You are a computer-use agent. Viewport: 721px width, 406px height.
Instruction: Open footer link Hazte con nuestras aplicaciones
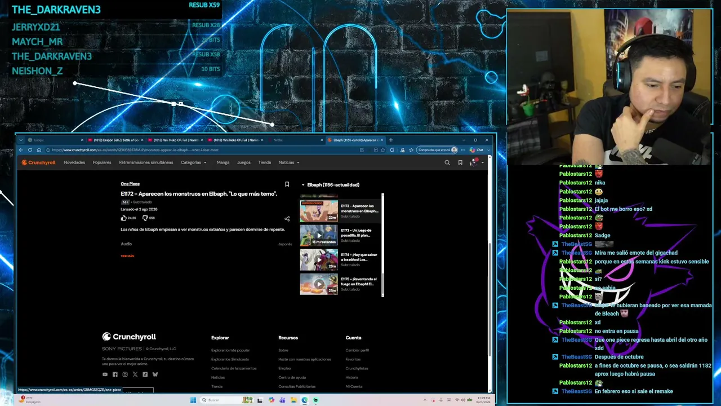(x=305, y=359)
